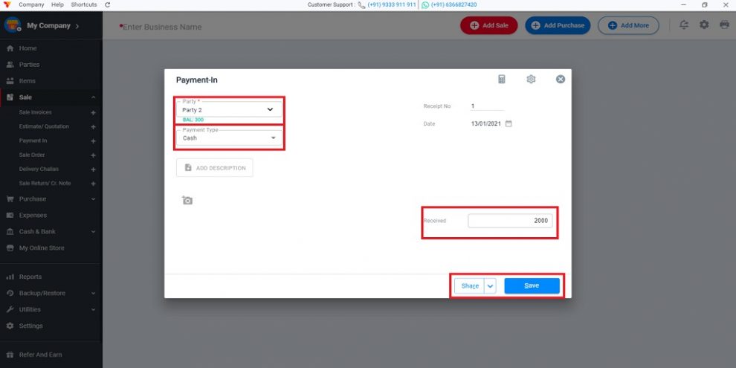Open the calculator icon in Payment-In dialog
This screenshot has width=736, height=368.
tap(501, 80)
